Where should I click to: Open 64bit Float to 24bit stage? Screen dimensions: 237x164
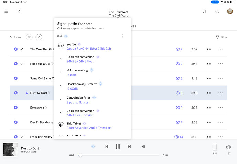click(x=80, y=115)
